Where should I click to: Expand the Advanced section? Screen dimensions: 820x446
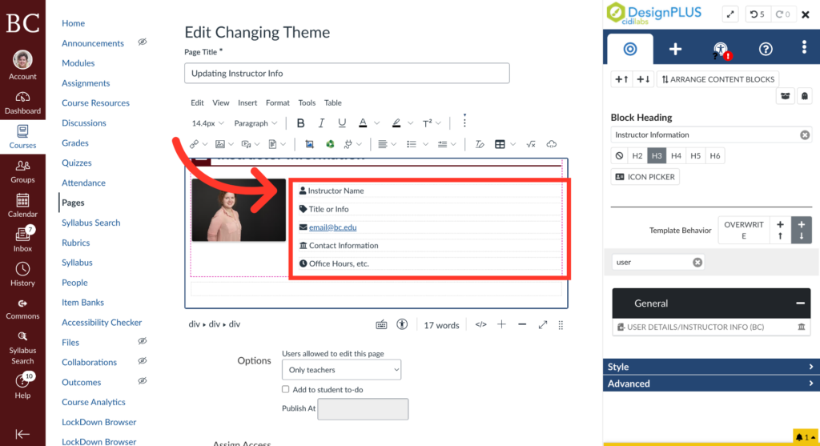click(711, 384)
